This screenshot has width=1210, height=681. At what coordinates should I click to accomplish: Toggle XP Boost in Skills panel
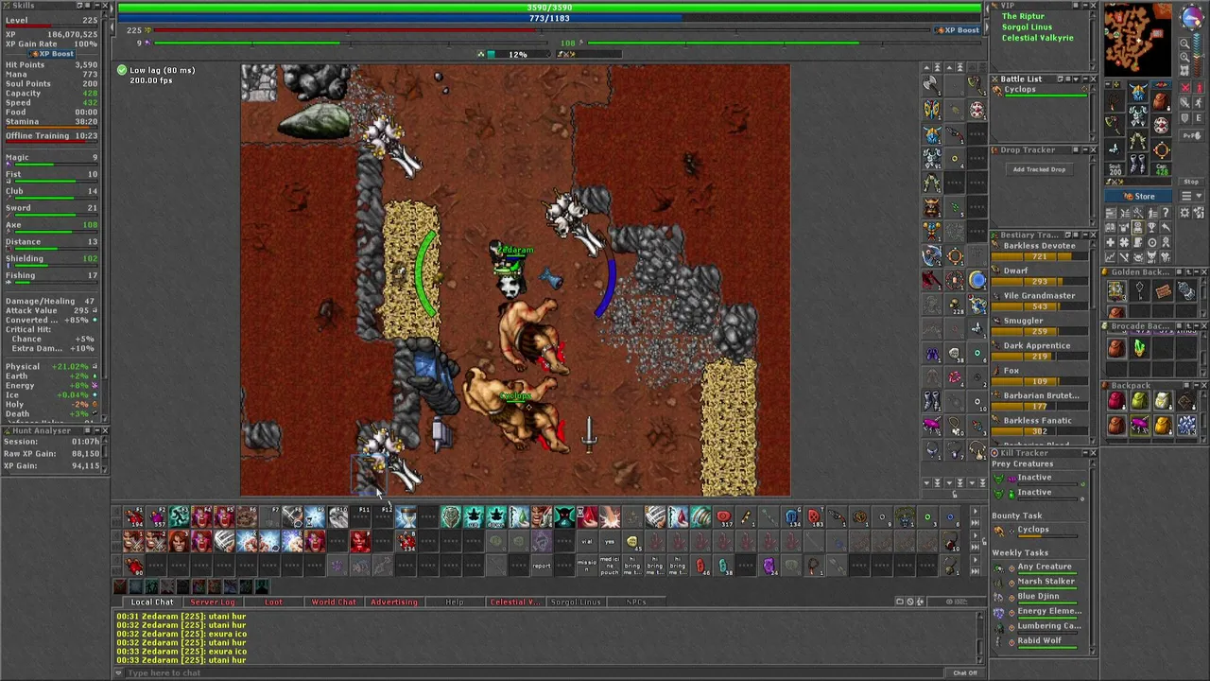[51, 54]
